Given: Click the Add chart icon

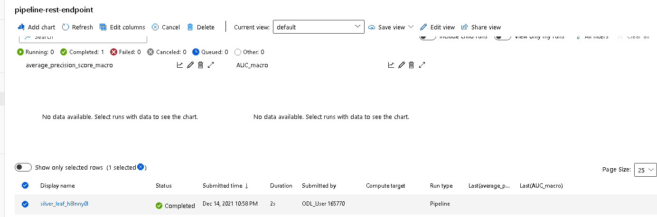Looking at the screenshot, I should (21, 27).
